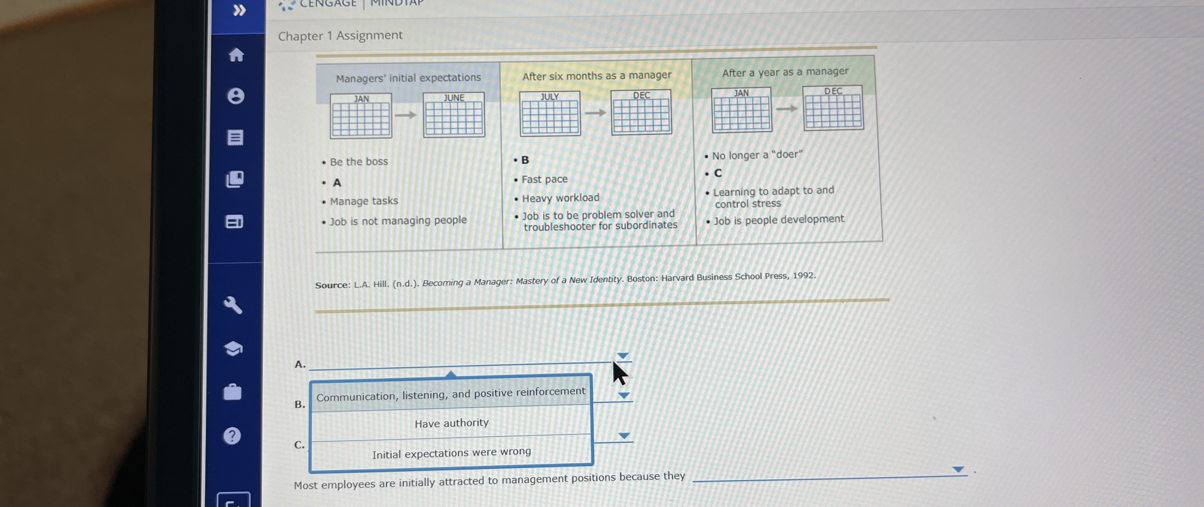The image size is (1204, 507).
Task: Click the partially visible bottom sidebar icon
Action: 233,500
